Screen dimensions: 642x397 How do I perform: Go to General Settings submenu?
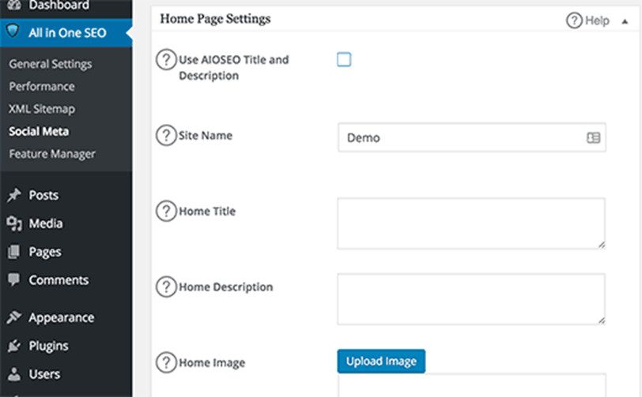point(51,64)
